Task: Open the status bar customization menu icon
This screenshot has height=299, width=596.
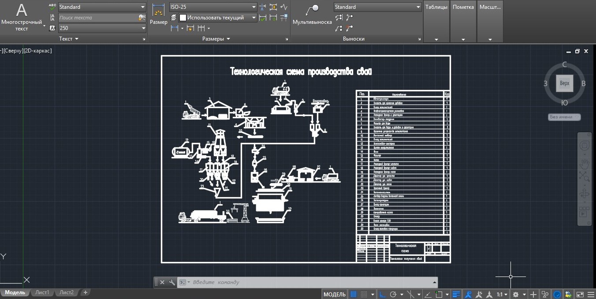Action: click(x=591, y=294)
